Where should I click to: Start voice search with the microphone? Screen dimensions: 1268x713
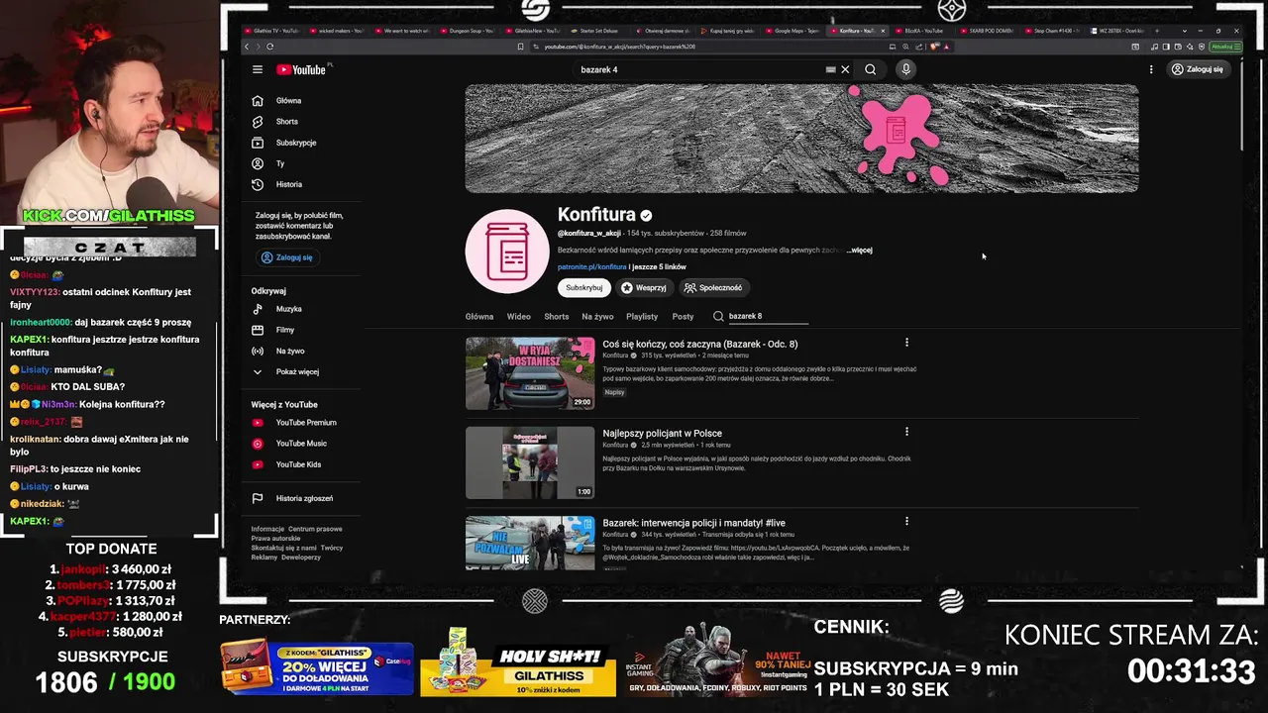(905, 69)
